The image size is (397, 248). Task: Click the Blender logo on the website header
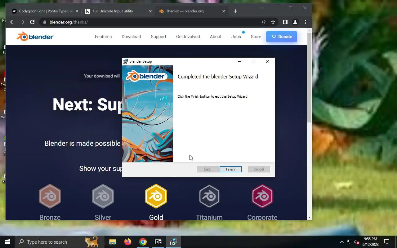[35, 37]
